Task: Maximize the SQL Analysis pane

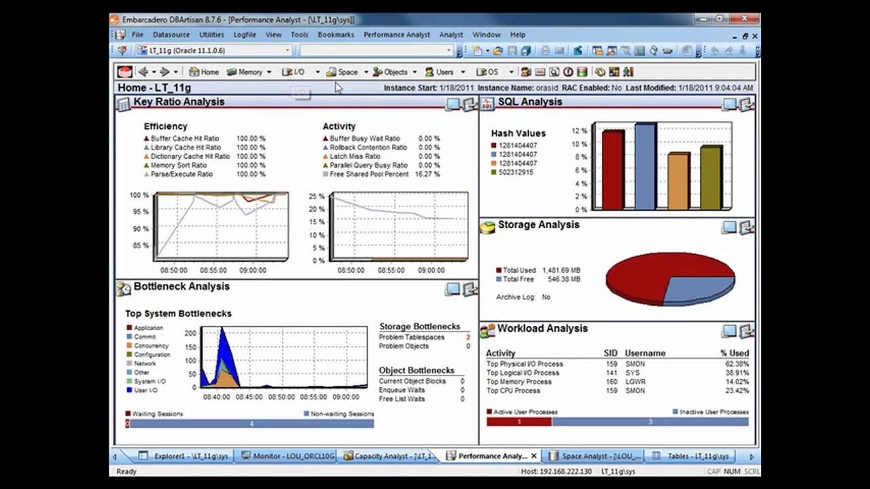Action: pos(729,104)
